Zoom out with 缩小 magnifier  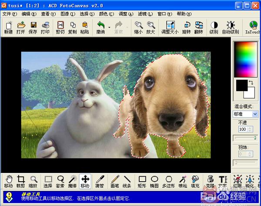point(138,27)
